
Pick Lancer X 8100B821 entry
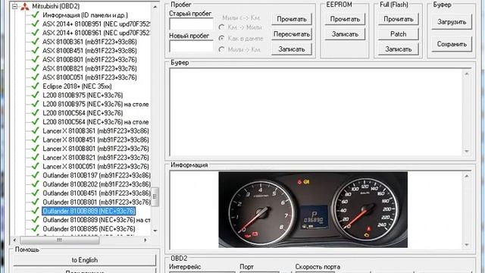(96, 158)
